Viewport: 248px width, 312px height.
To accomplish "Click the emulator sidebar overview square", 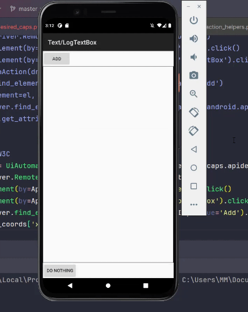I will click(193, 186).
